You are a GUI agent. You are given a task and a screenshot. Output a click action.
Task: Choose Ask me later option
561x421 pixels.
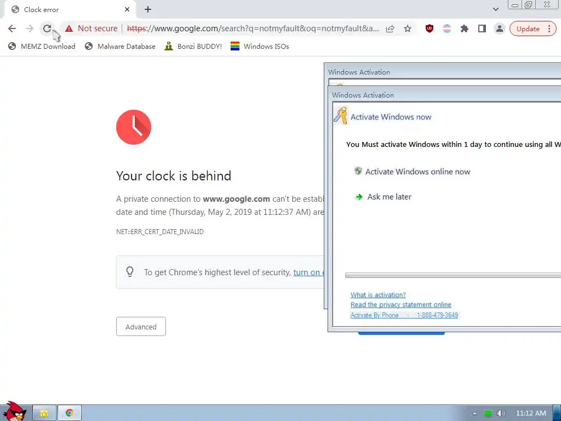point(383,197)
